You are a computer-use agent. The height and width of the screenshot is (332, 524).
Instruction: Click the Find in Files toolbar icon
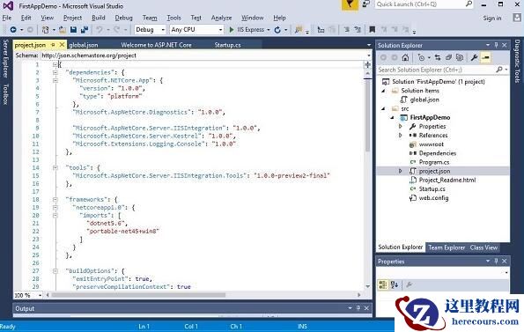(x=299, y=30)
